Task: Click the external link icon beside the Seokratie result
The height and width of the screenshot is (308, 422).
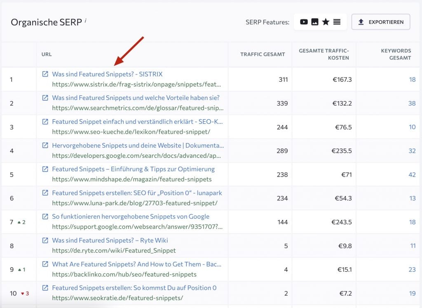Action: [45, 288]
